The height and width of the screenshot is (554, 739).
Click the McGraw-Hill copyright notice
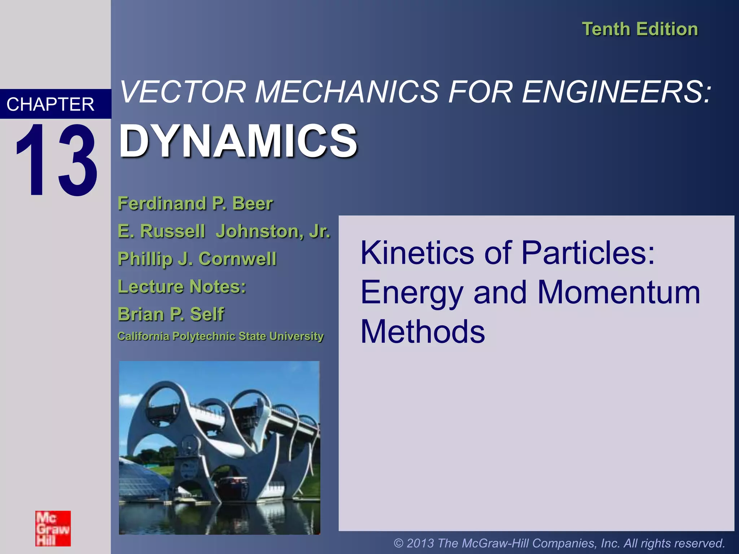coord(559,543)
